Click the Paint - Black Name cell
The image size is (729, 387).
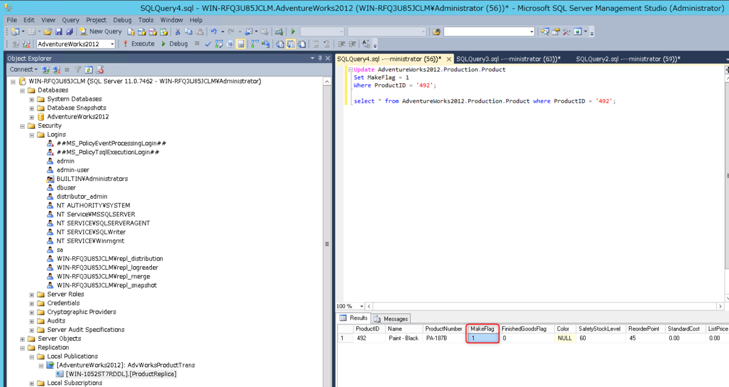click(403, 338)
